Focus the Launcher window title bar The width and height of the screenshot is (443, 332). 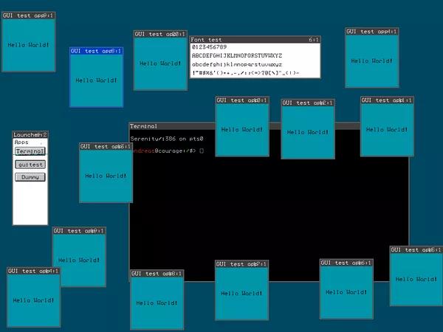coord(30,135)
